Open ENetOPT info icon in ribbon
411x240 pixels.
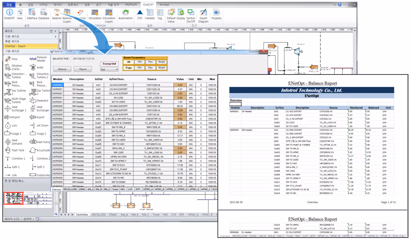[x=10, y=14]
